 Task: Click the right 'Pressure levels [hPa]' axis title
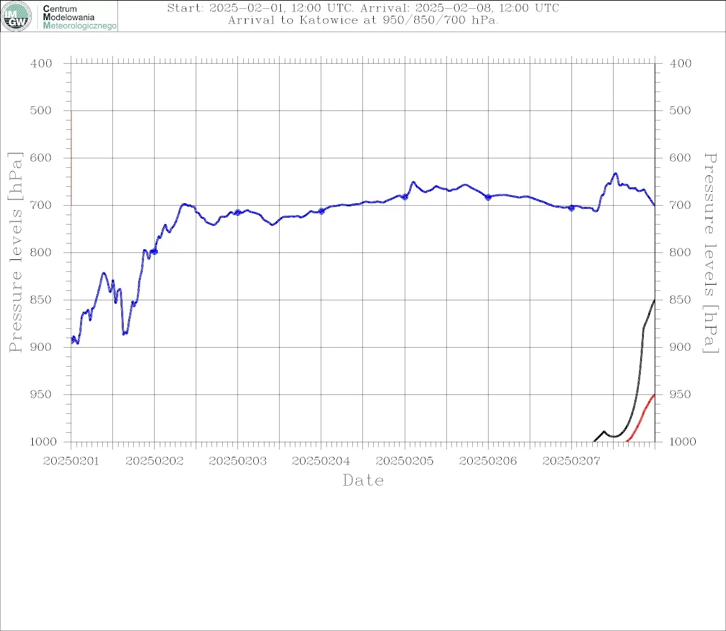coord(711,253)
